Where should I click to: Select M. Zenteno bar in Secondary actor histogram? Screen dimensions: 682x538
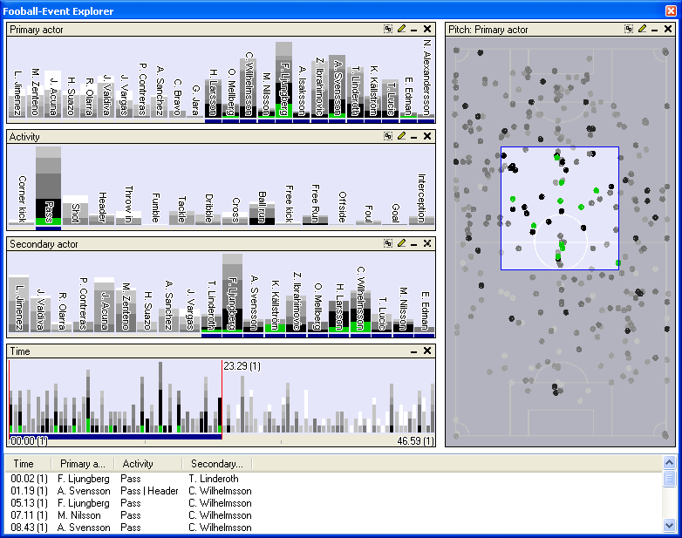126,310
